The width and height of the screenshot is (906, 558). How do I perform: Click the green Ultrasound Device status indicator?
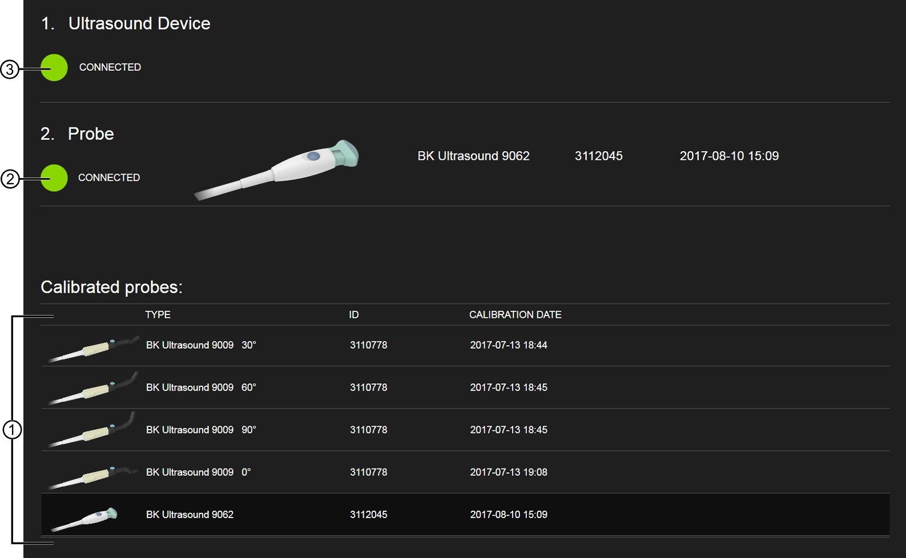[54, 67]
